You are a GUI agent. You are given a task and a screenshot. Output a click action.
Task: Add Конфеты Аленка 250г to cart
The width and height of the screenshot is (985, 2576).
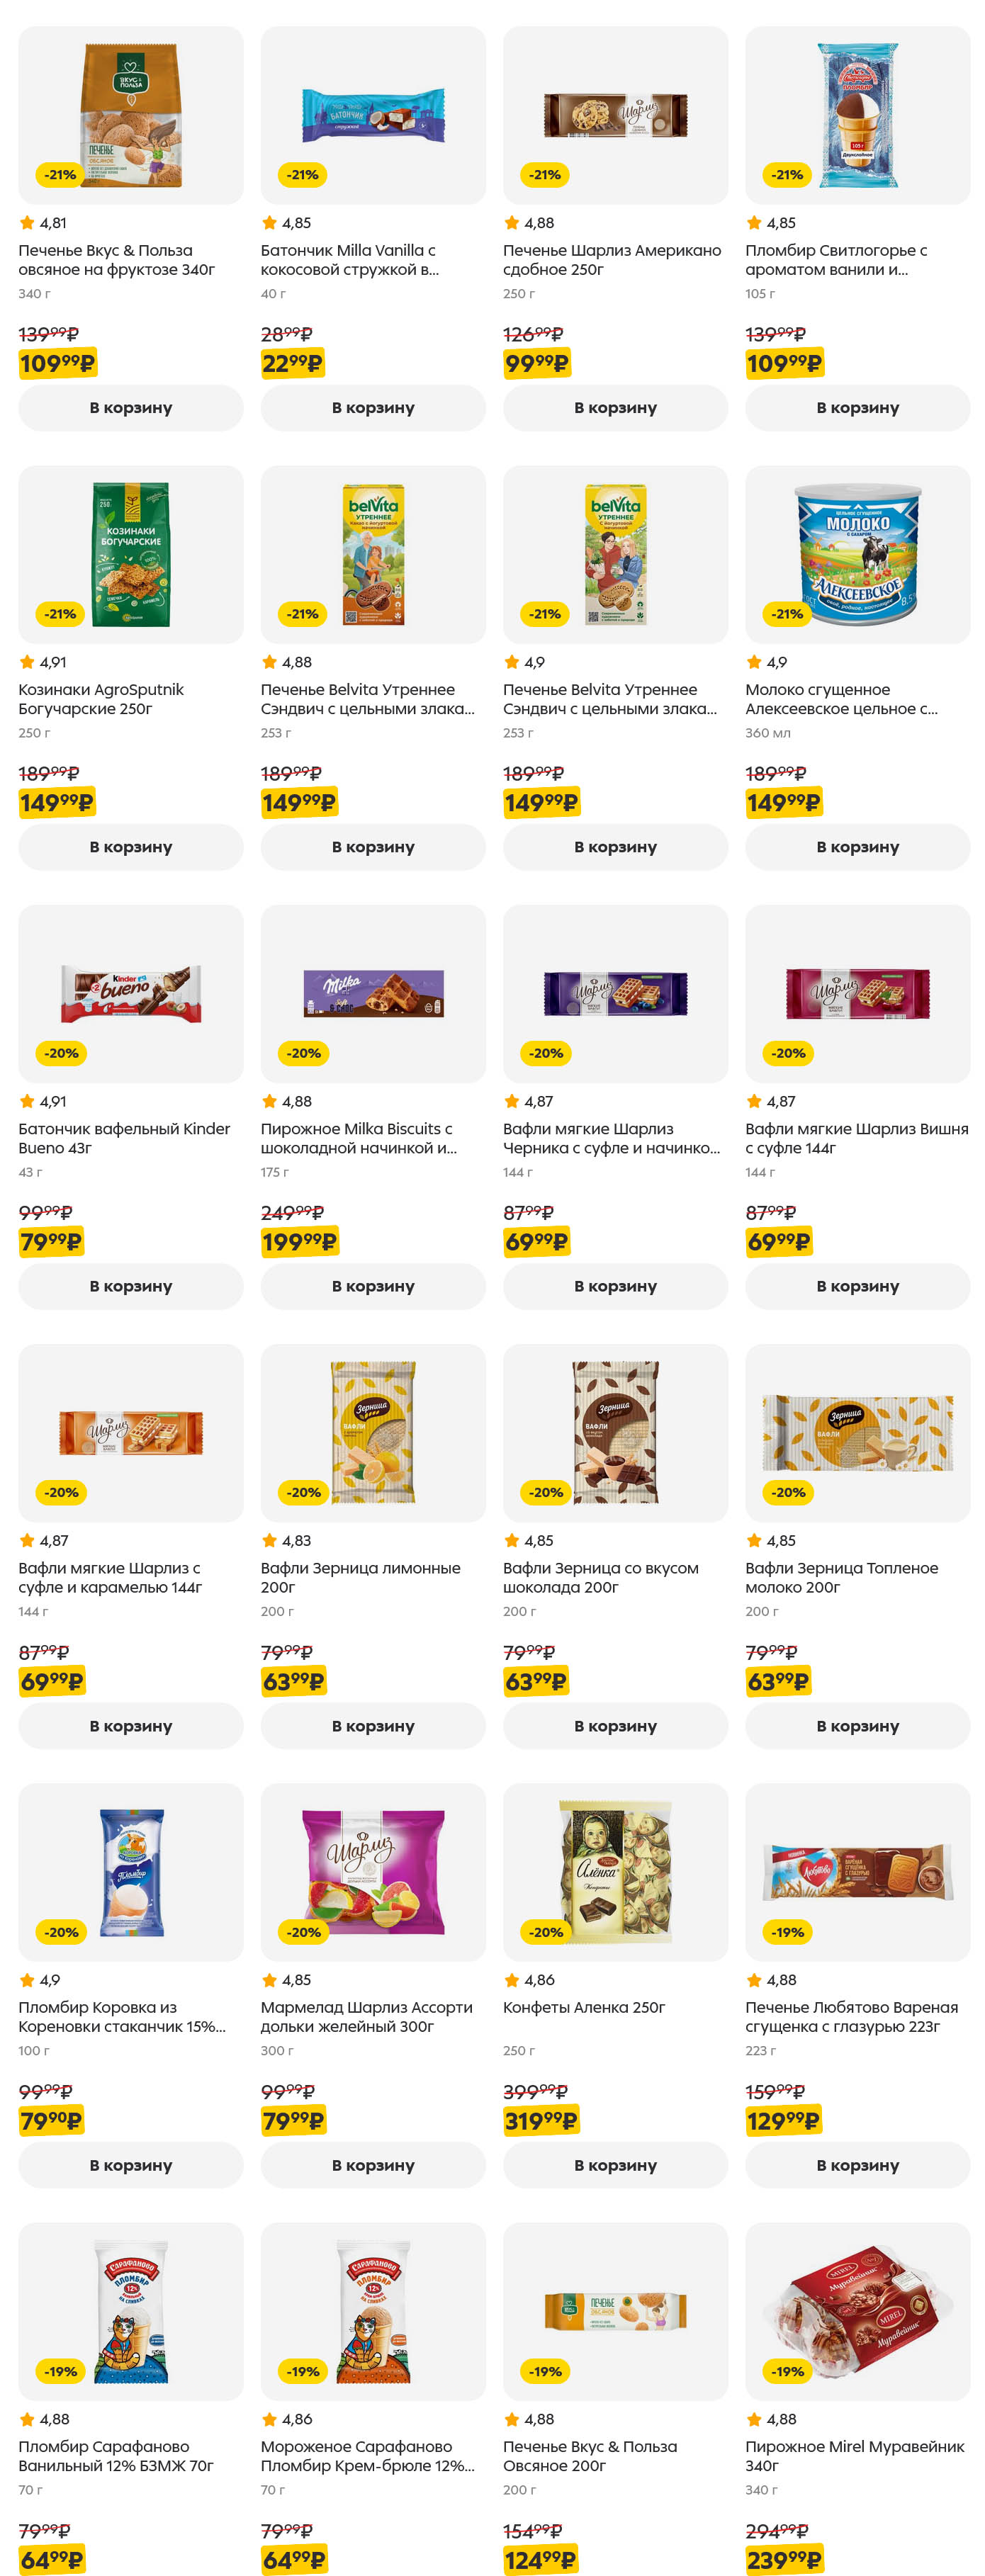pyautogui.click(x=615, y=2165)
